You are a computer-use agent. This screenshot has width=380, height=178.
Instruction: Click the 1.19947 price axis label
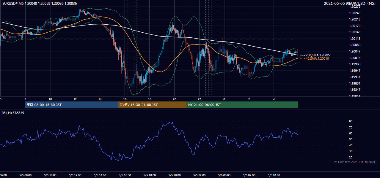pos(355,71)
